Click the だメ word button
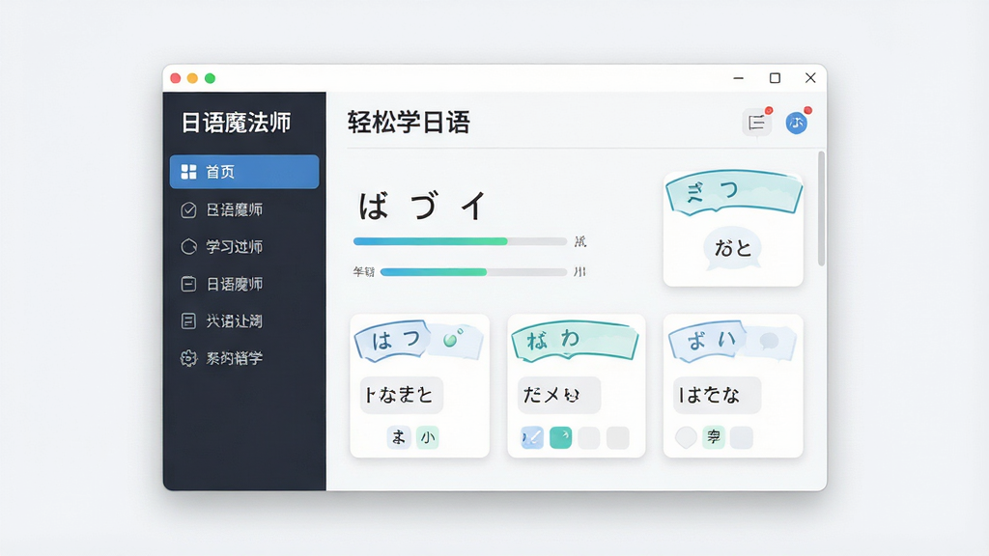 [x=559, y=395]
